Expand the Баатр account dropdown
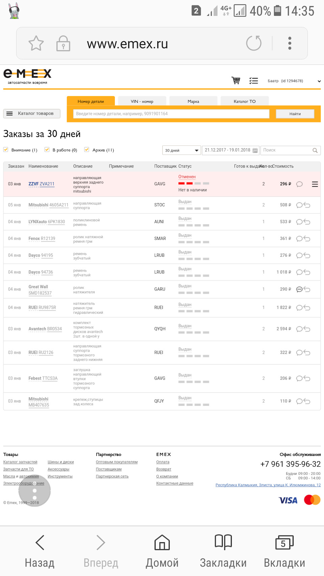The width and height of the screenshot is (324, 576). pyautogui.click(x=319, y=81)
